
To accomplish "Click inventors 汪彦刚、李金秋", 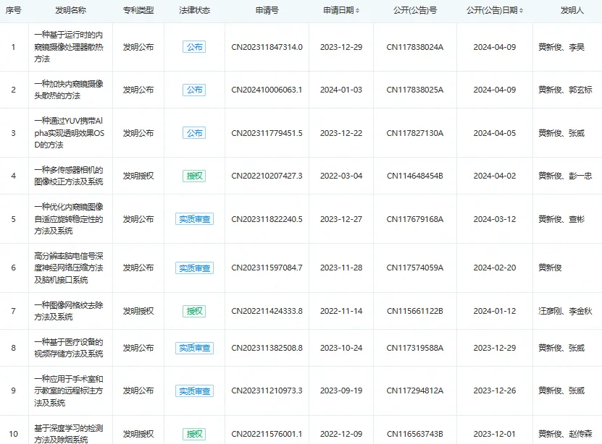I will [x=565, y=311].
